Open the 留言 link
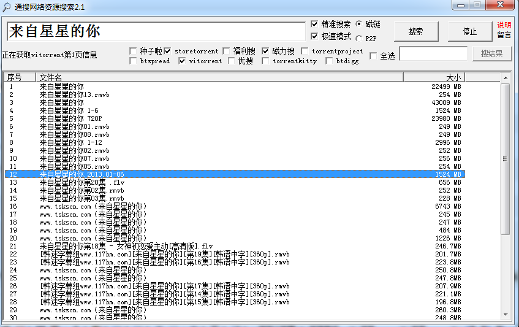The image size is (519, 327). [504, 35]
